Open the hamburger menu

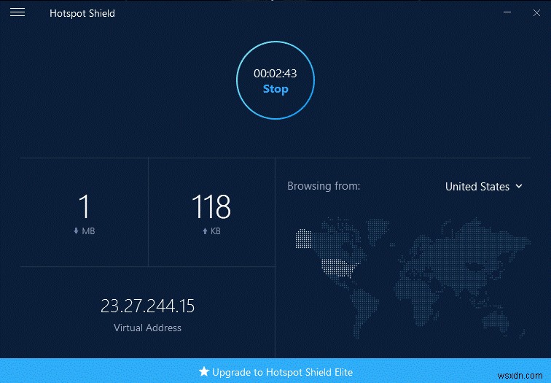click(x=17, y=12)
